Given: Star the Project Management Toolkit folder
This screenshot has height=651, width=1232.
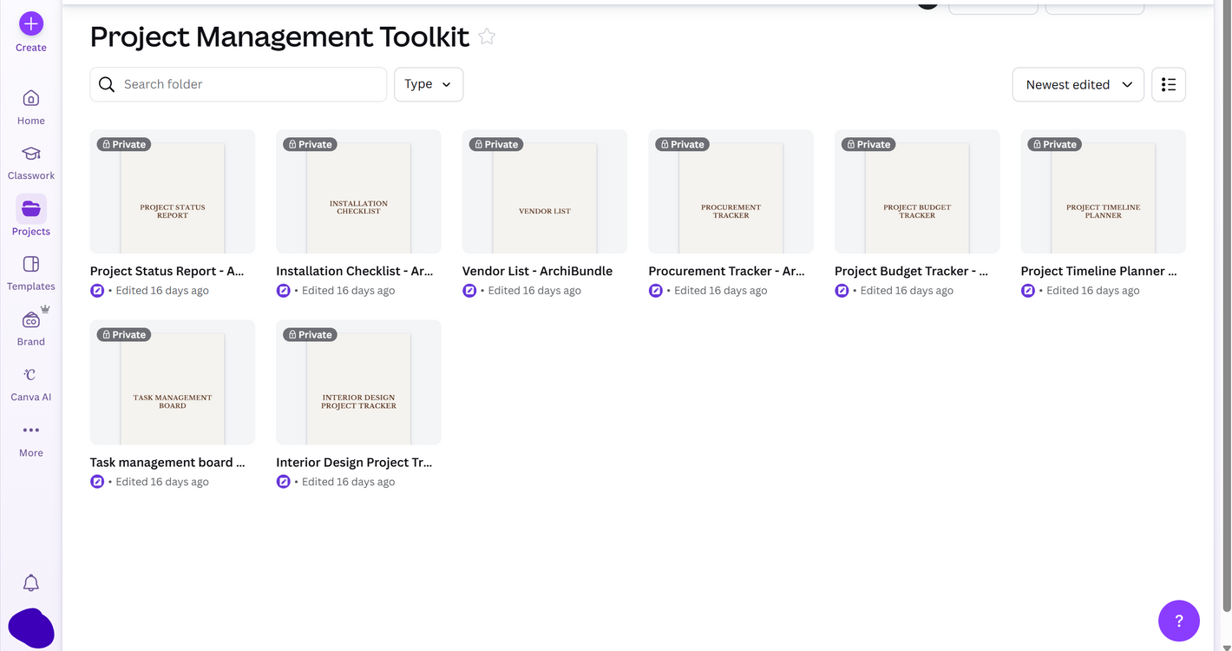Looking at the screenshot, I should point(488,36).
